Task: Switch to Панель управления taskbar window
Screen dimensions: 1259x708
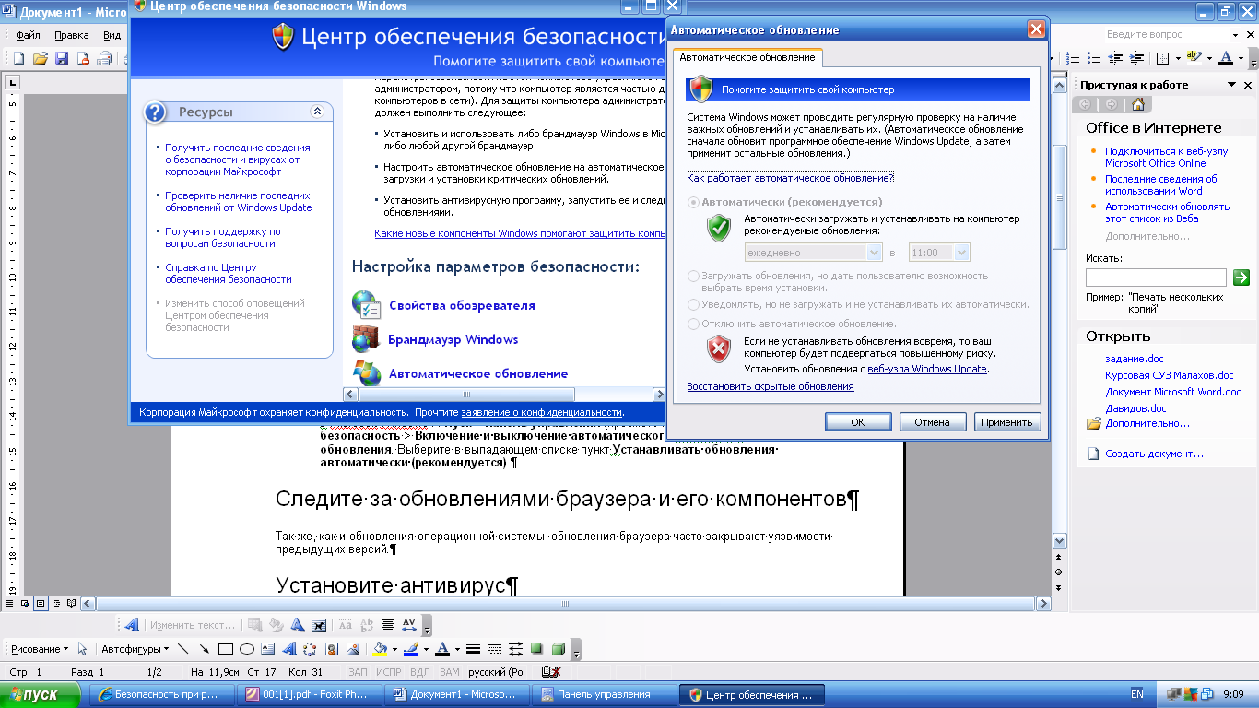Action: [x=604, y=695]
